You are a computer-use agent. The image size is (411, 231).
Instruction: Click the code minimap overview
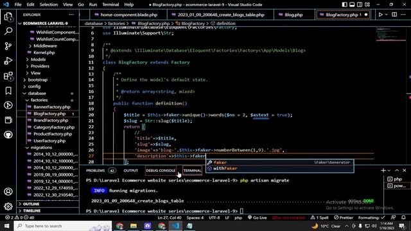pyautogui.click(x=391, y=34)
